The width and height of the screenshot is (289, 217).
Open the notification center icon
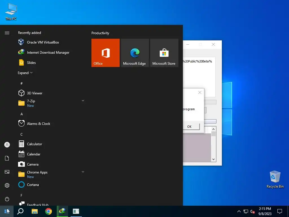pyautogui.click(x=280, y=211)
